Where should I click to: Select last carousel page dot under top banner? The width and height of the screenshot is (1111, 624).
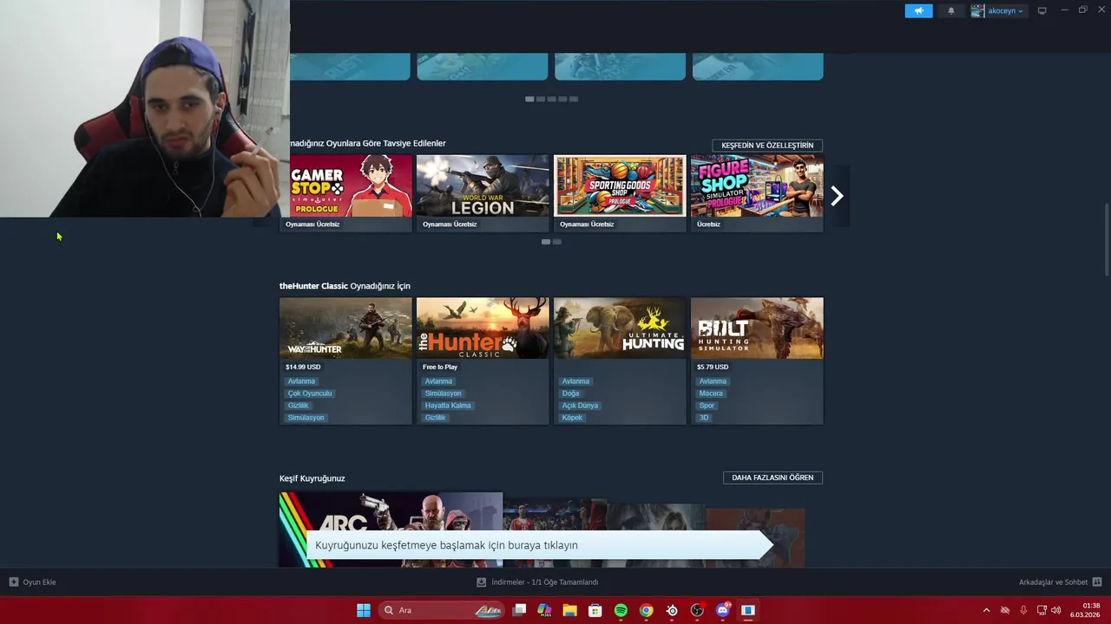573,99
